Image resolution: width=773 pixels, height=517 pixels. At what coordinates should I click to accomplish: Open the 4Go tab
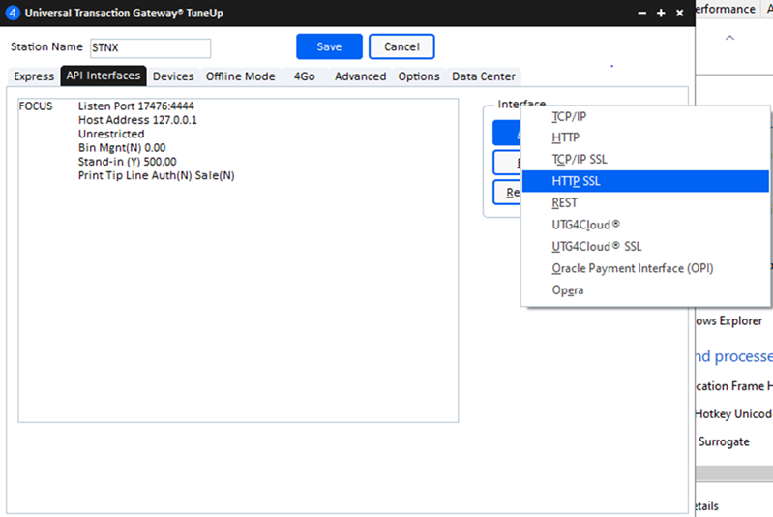click(304, 76)
